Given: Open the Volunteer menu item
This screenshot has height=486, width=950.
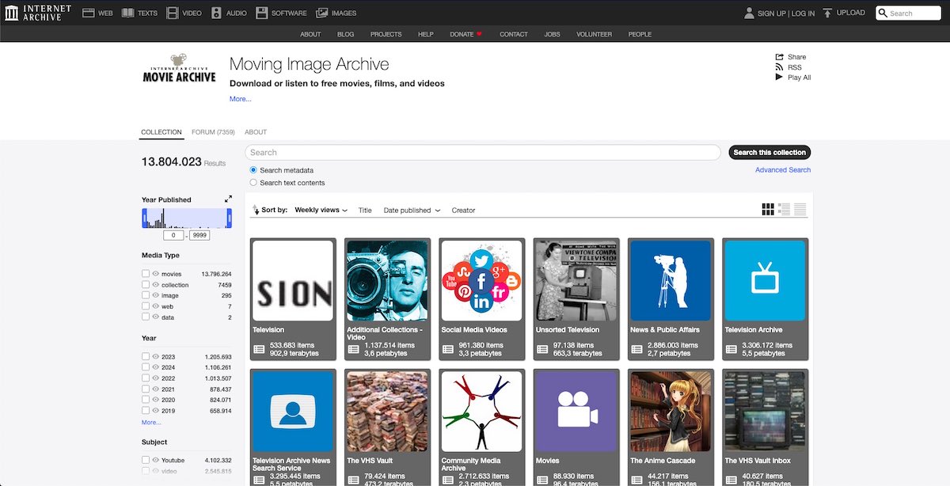Looking at the screenshot, I should [595, 34].
